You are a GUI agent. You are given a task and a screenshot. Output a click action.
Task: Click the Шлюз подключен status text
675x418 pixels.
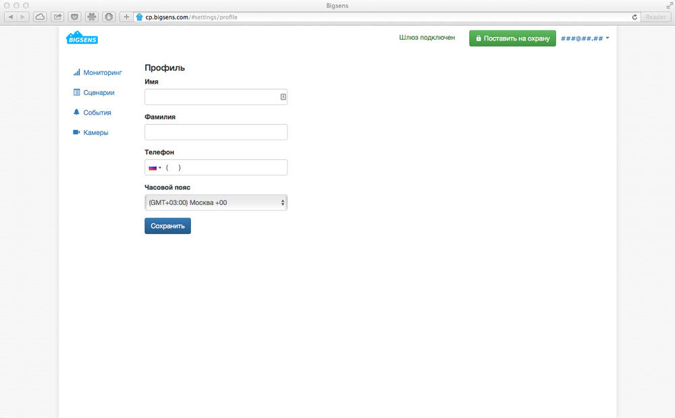pyautogui.click(x=427, y=37)
